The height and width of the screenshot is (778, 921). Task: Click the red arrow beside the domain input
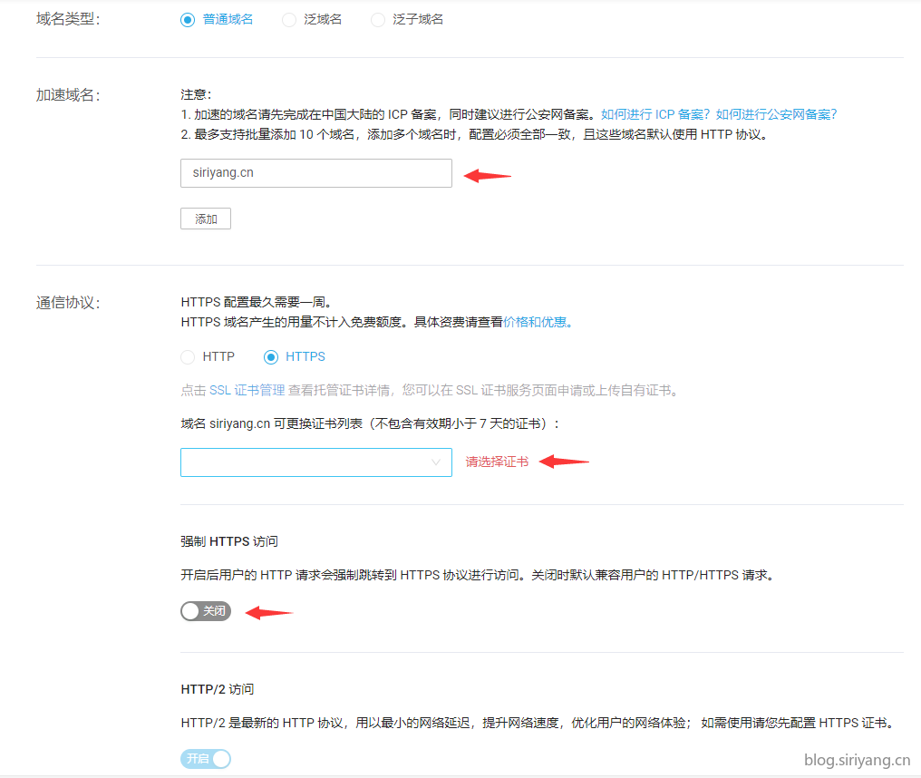click(x=488, y=176)
